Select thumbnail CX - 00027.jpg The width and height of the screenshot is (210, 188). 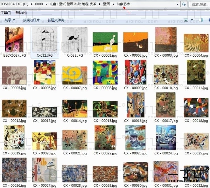click(x=45, y=170)
